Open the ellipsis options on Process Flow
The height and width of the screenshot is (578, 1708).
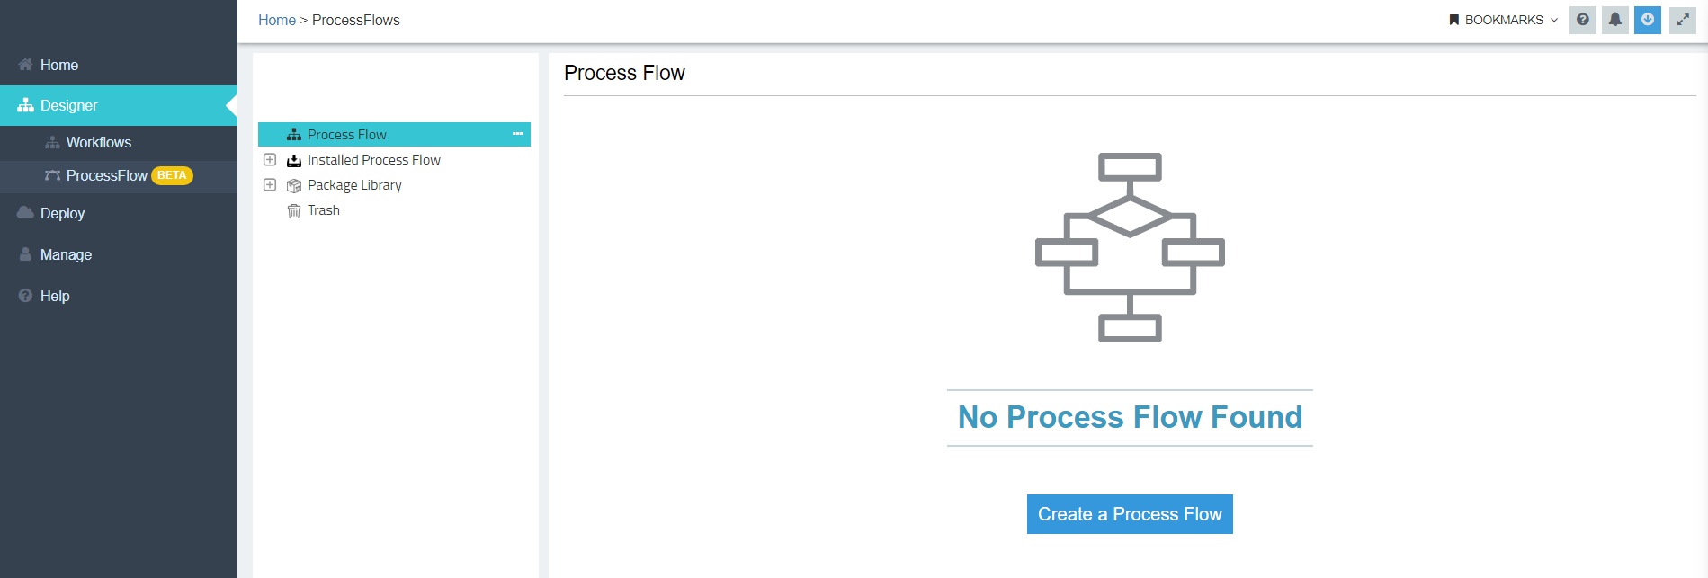point(518,134)
